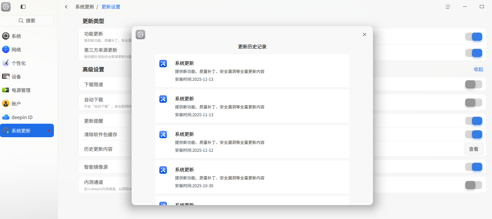Go to 系统更新 breadcrumb
The width and height of the screenshot is (492, 219).
85,7
